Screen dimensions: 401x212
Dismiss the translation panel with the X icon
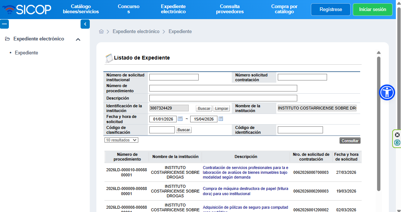(x=397, y=135)
